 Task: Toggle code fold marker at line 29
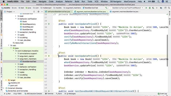point(52,24)
